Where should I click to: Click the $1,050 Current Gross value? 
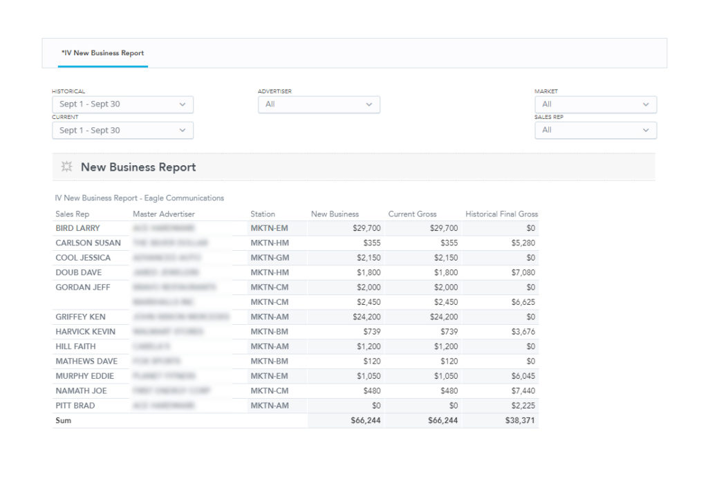point(446,376)
